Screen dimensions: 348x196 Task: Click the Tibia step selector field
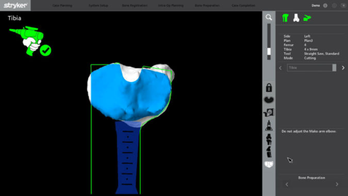pyautogui.click(x=311, y=68)
